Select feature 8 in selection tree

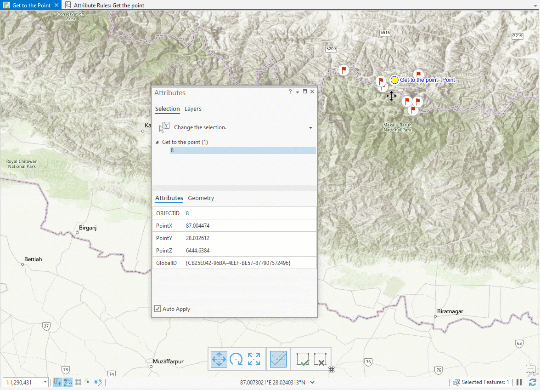[x=243, y=150]
